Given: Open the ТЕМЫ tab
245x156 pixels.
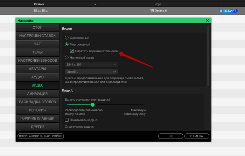Looking at the screenshot, I should tap(37, 52).
